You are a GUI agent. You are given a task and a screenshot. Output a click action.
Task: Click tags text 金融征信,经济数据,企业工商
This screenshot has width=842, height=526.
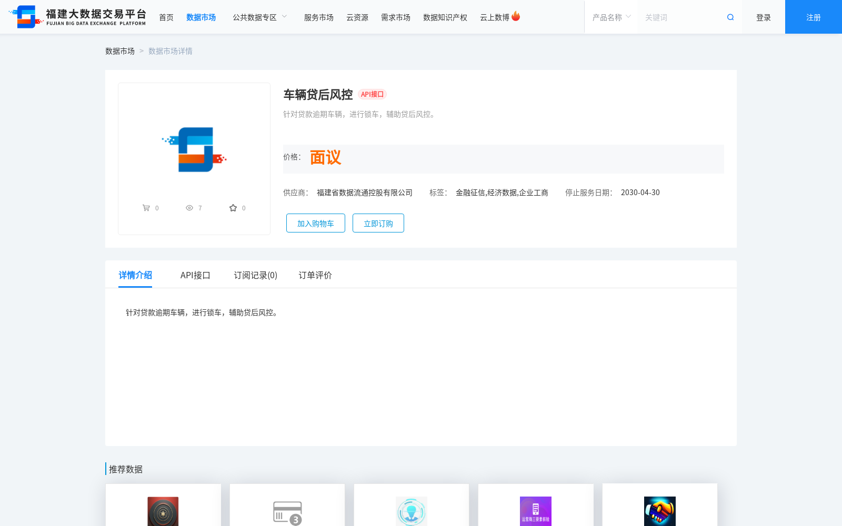coord(502,193)
